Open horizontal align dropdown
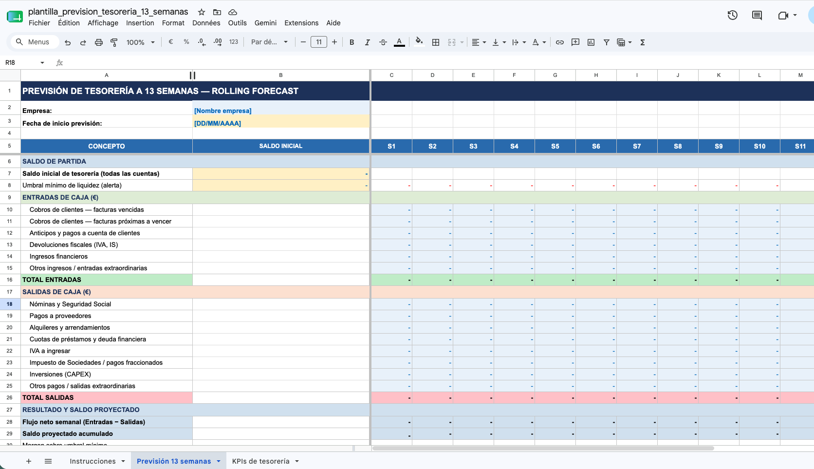 479,42
